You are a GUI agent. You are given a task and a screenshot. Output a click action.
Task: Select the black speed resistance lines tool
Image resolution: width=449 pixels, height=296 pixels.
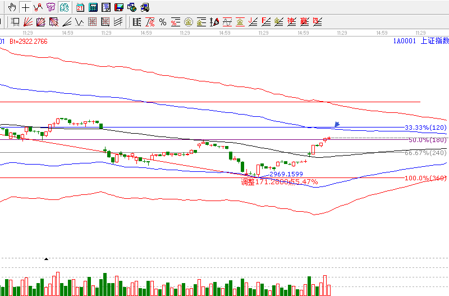point(67,22)
